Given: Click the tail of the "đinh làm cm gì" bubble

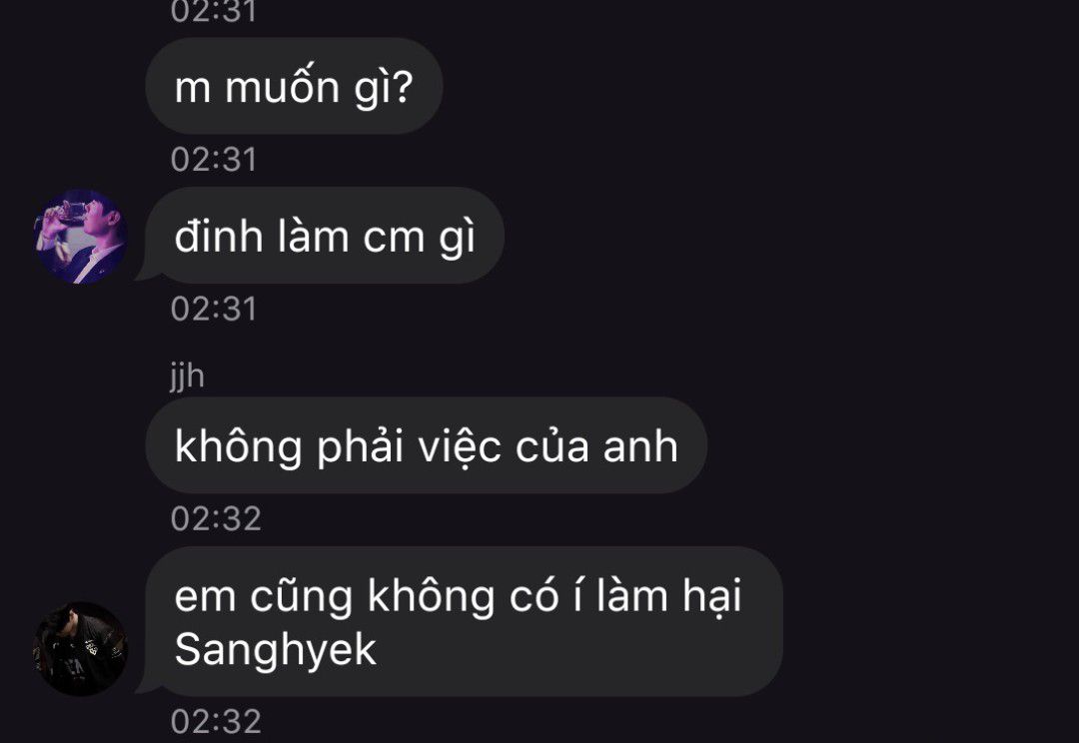Looking at the screenshot, I should coord(147,273).
